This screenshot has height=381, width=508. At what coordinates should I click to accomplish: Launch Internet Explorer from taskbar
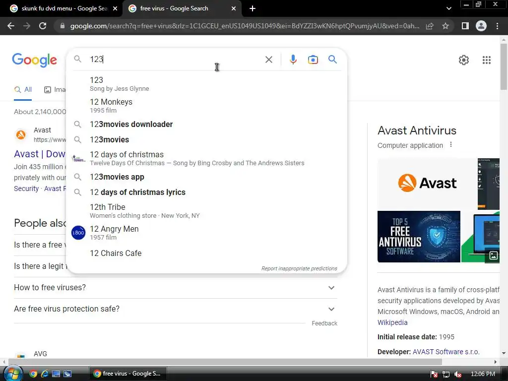pos(44,374)
